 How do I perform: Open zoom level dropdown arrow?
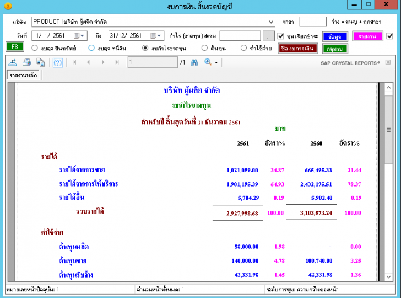216,62
